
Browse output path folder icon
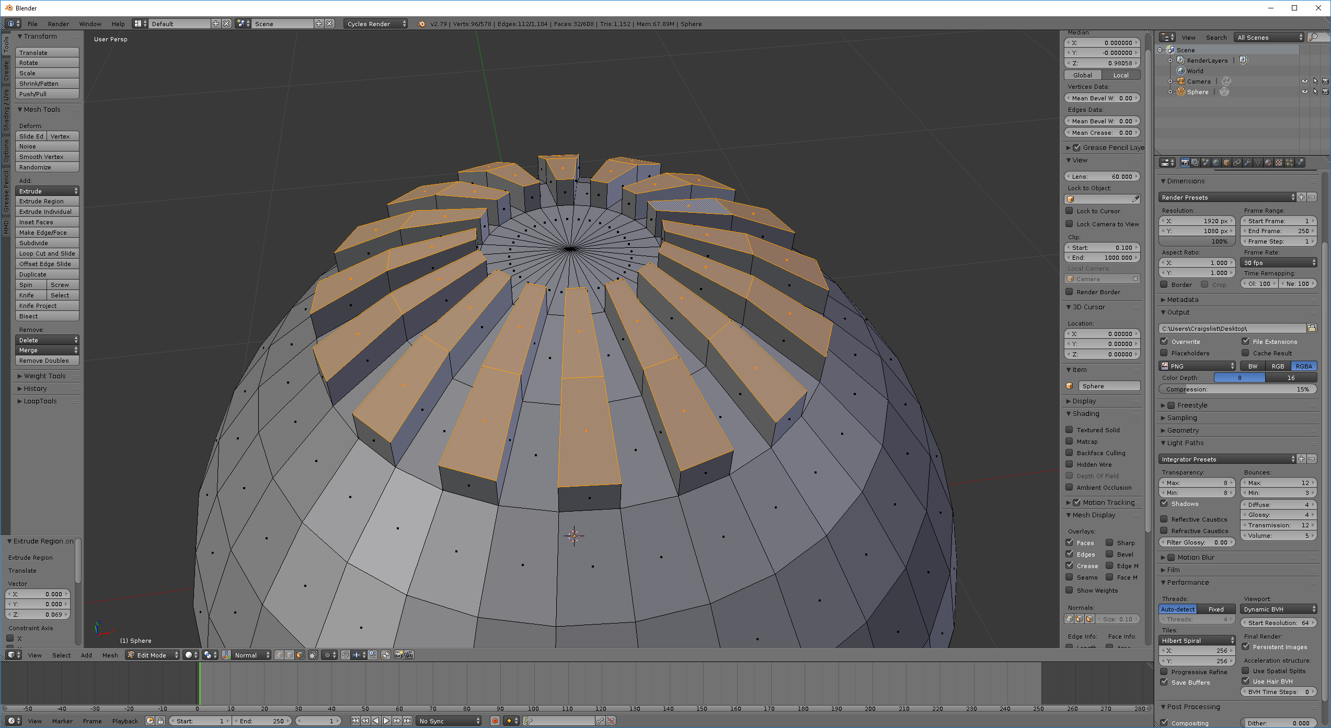point(1311,328)
